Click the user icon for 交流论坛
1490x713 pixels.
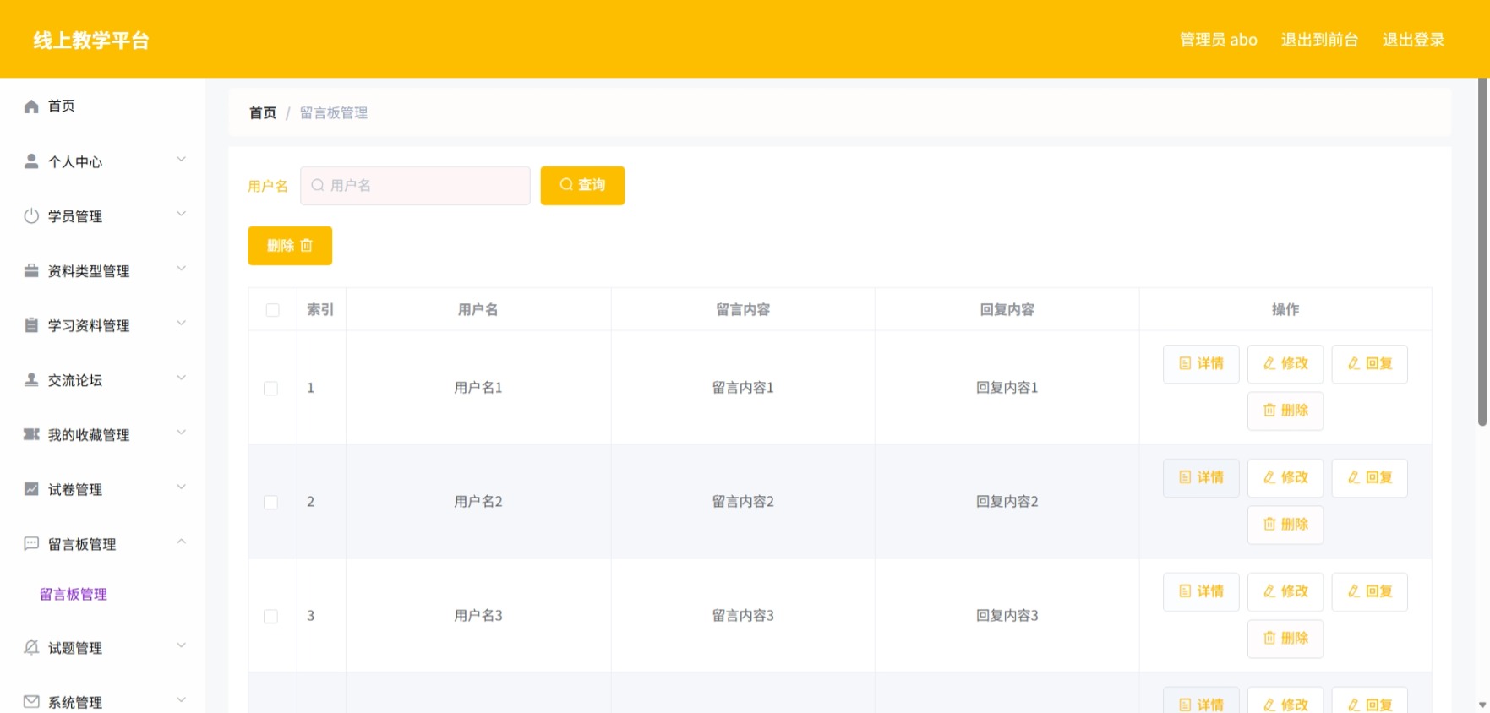[x=31, y=380]
